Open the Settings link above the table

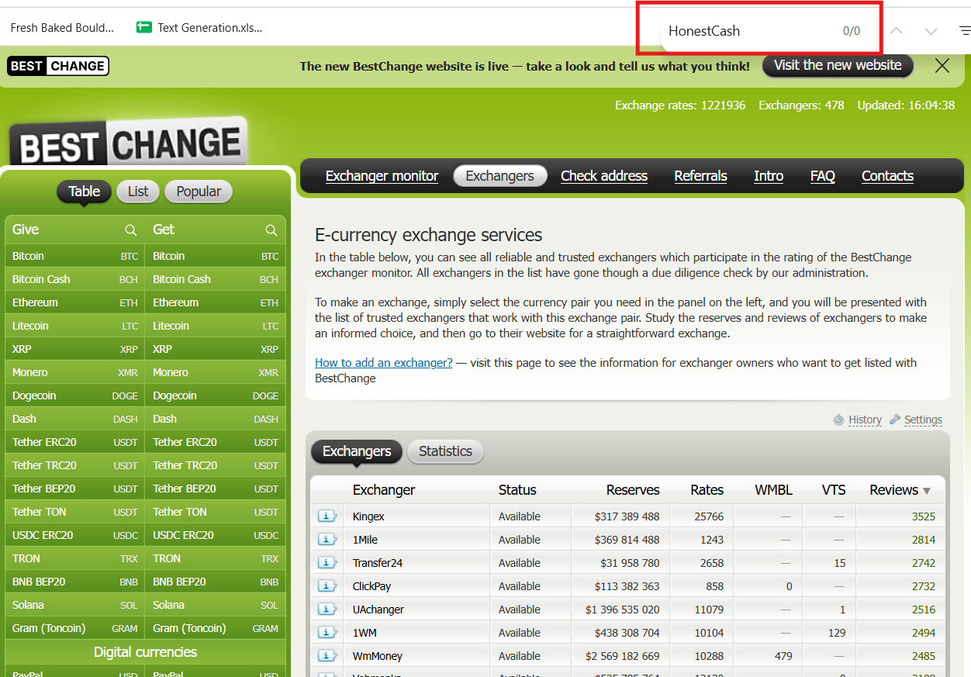click(923, 420)
